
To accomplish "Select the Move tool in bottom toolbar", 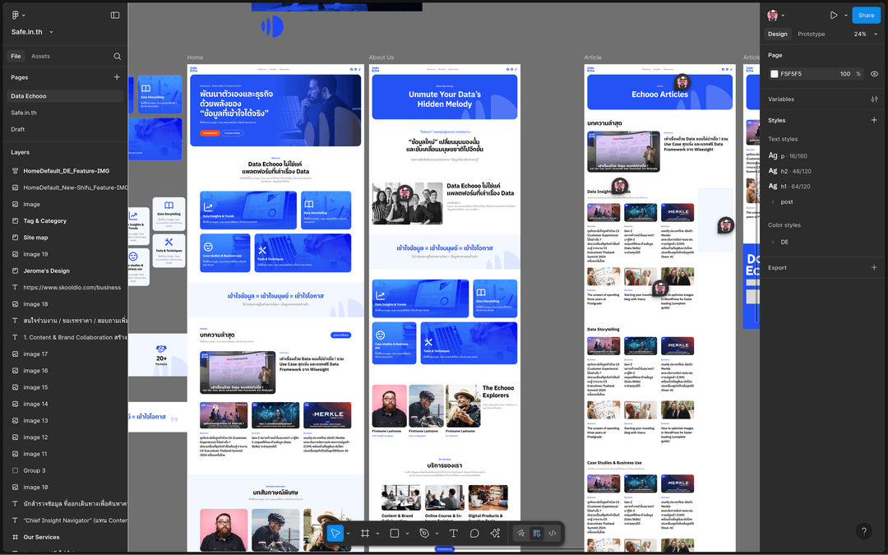I will click(335, 533).
